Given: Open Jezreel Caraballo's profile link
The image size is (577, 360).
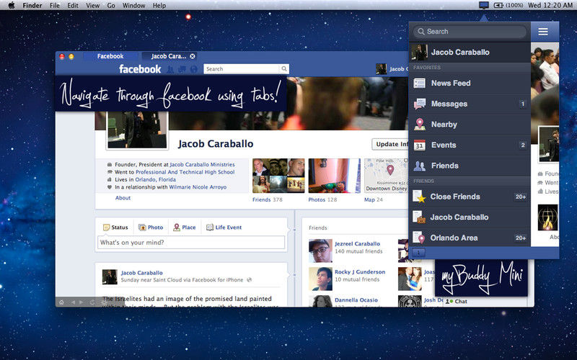Looking at the screenshot, I should click(357, 243).
